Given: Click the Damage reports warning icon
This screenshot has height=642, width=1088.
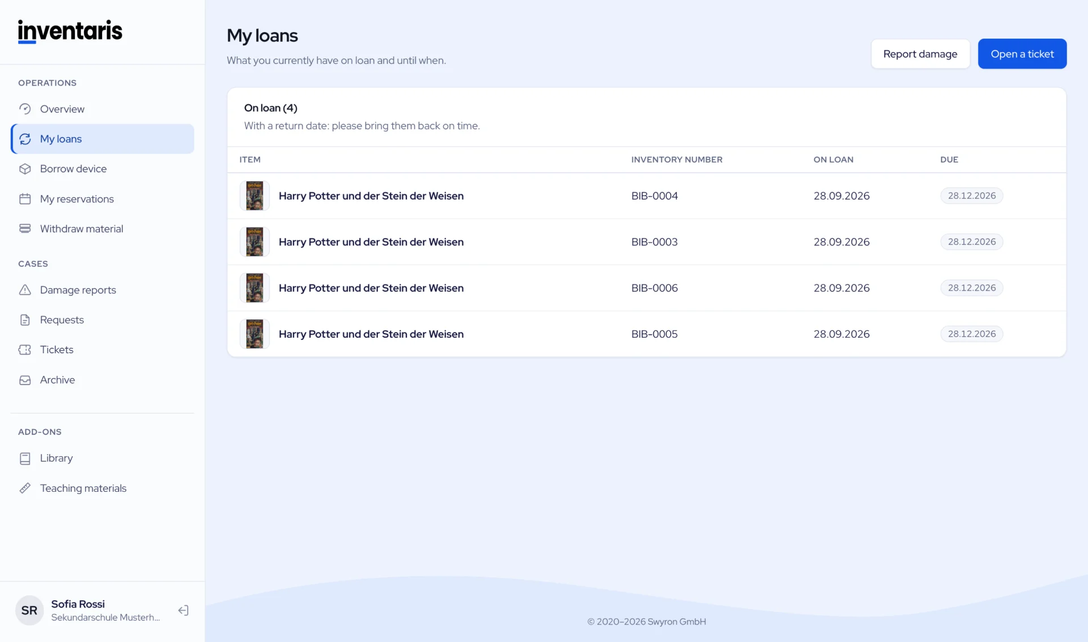Looking at the screenshot, I should [x=25, y=290].
